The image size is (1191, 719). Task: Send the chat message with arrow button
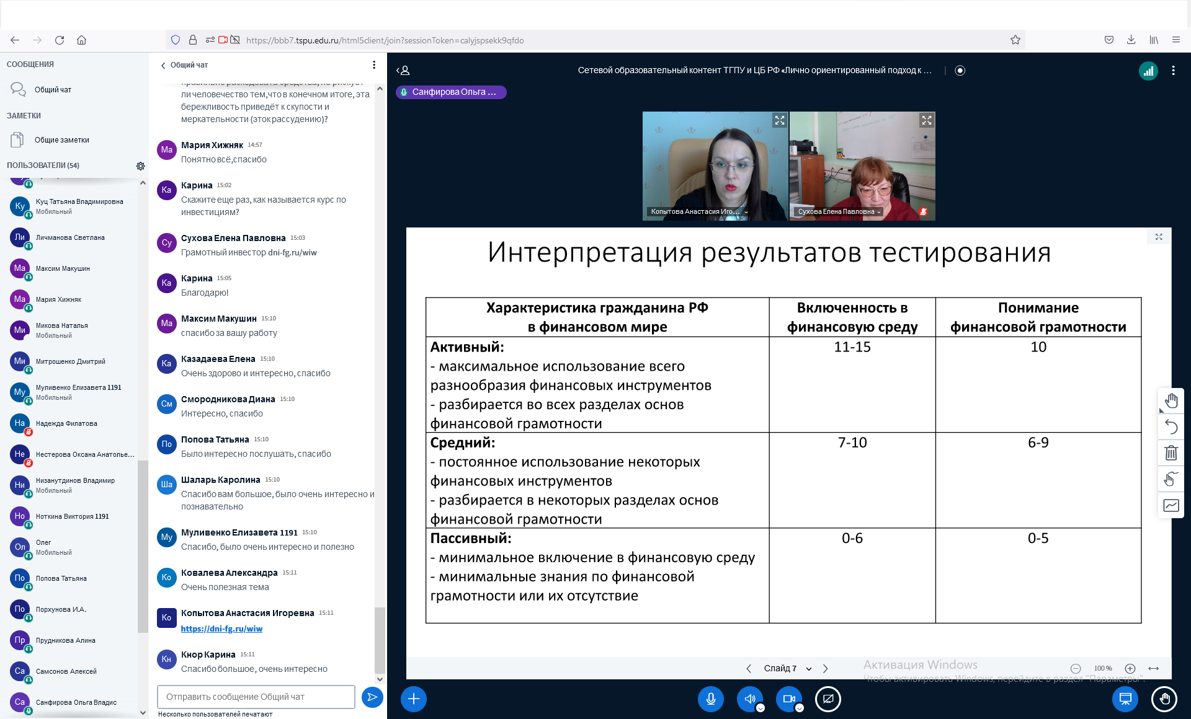pyautogui.click(x=372, y=697)
